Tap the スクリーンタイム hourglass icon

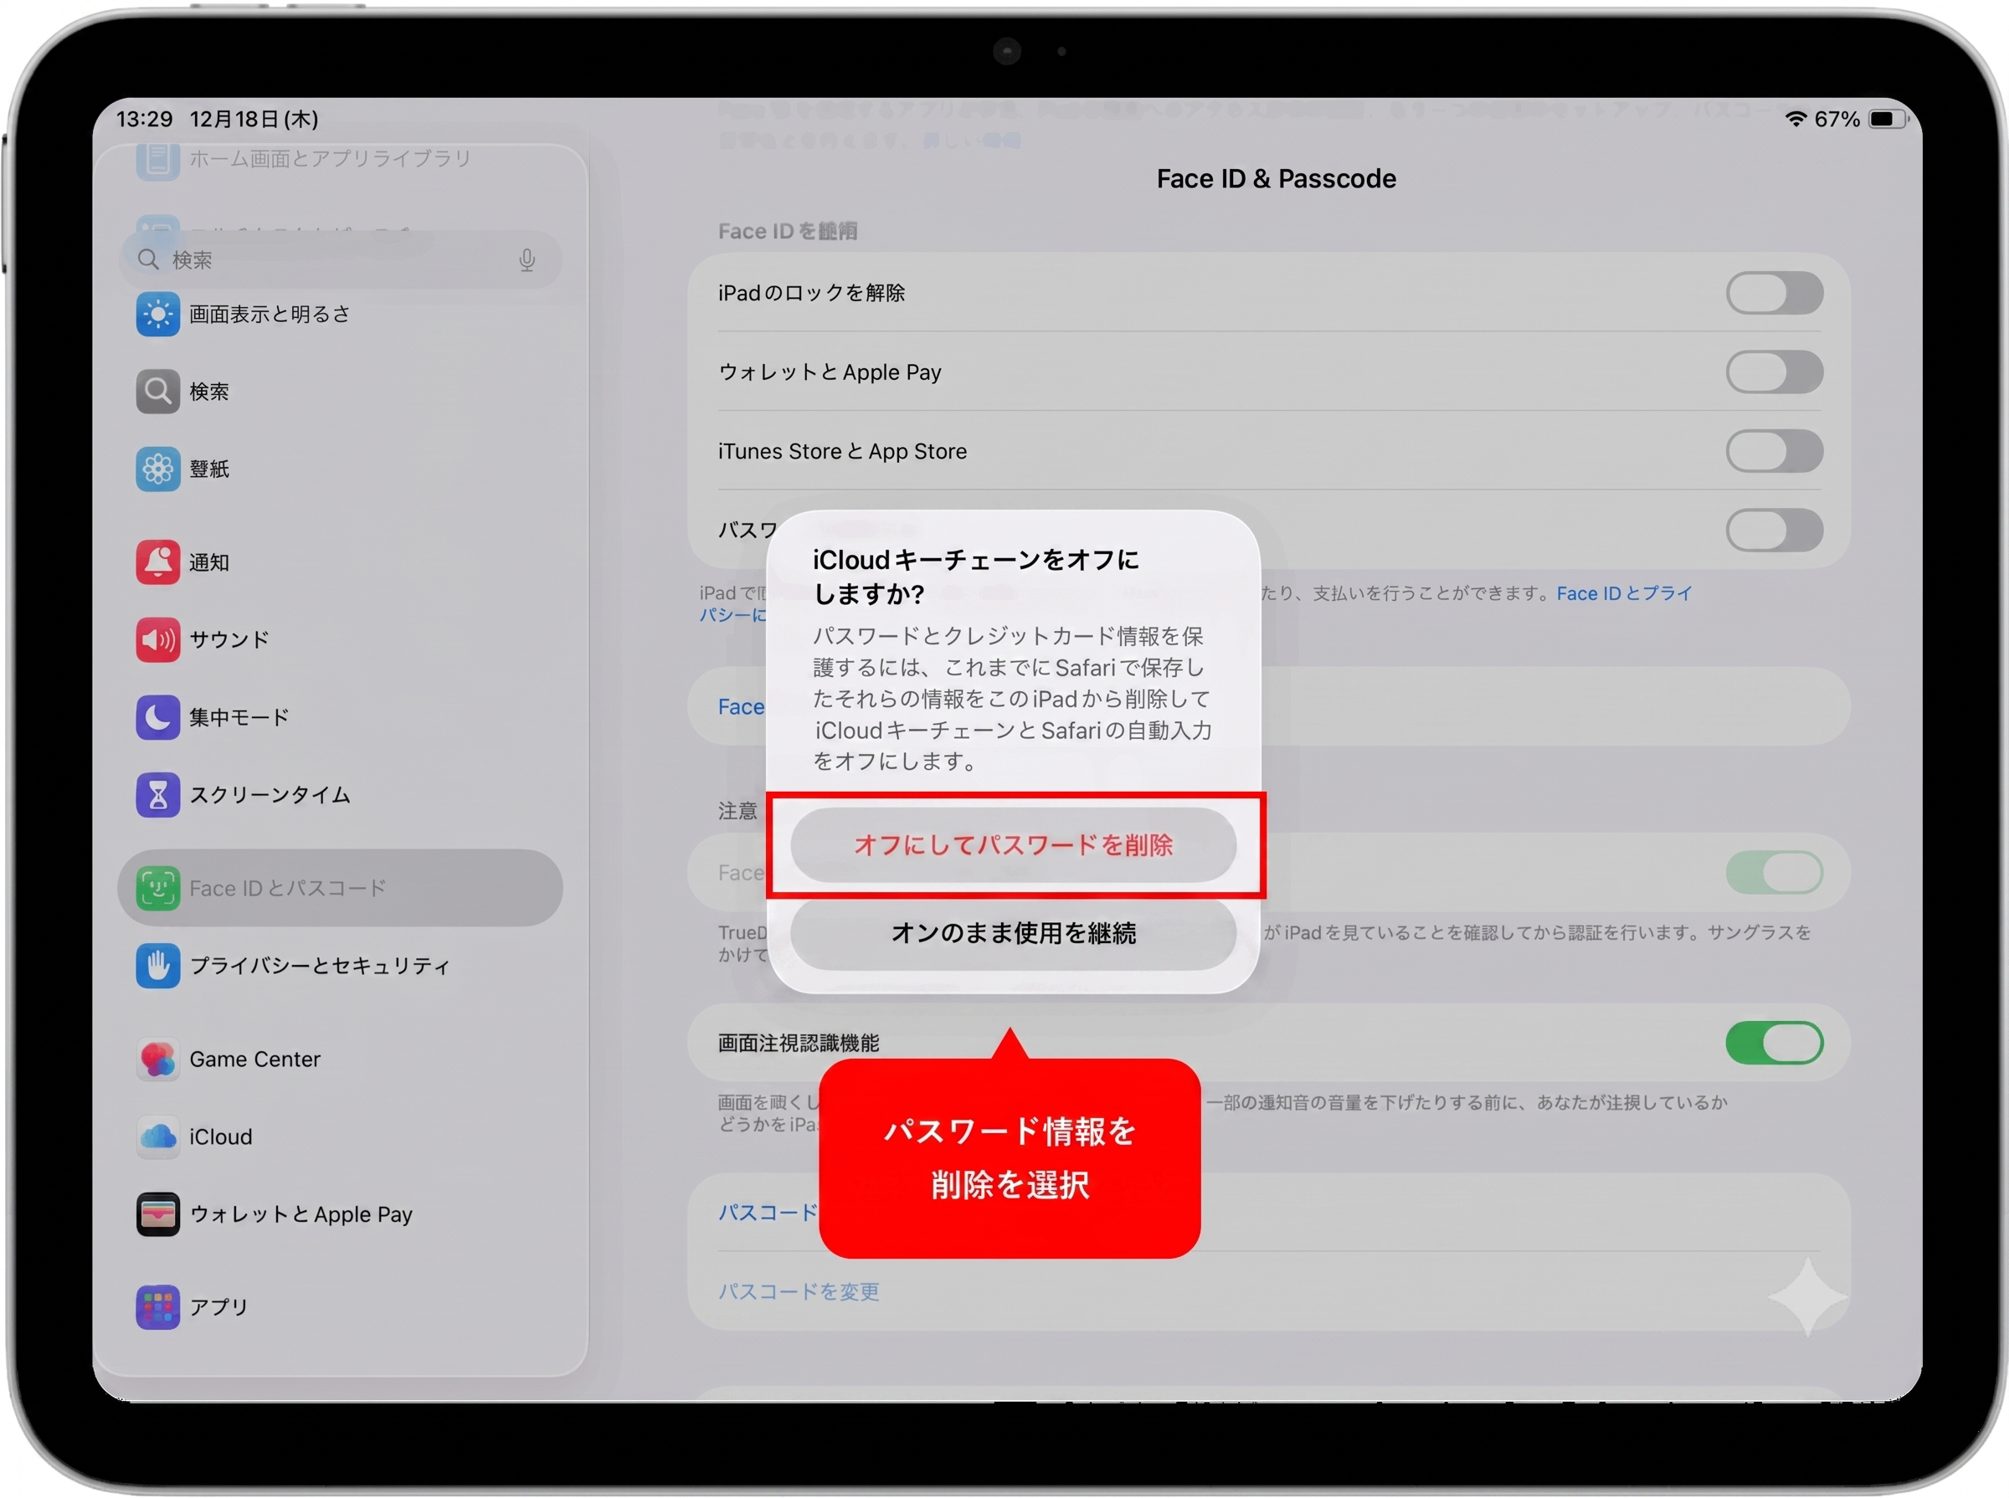tap(158, 795)
